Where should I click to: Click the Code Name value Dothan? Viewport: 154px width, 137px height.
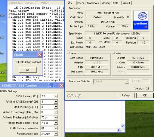pos(97,17)
